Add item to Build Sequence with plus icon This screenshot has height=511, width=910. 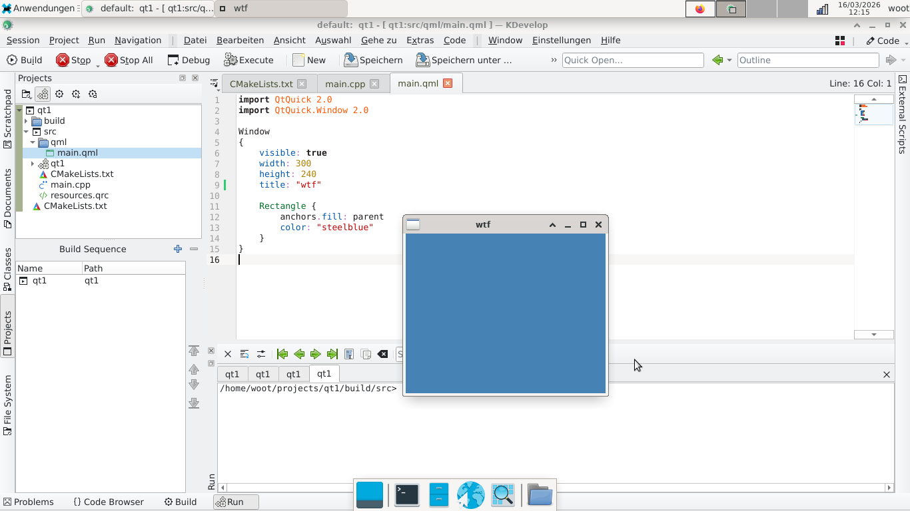[178, 249]
